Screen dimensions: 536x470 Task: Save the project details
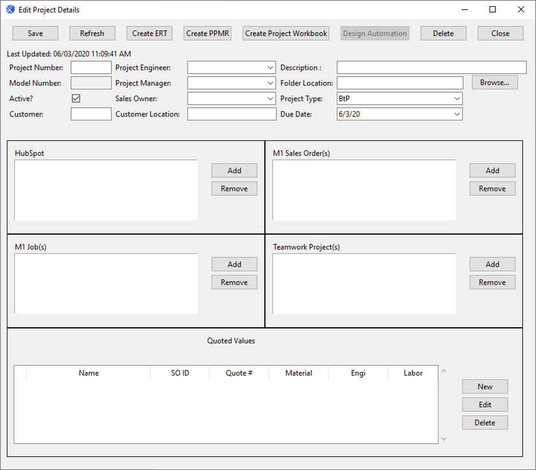(35, 33)
